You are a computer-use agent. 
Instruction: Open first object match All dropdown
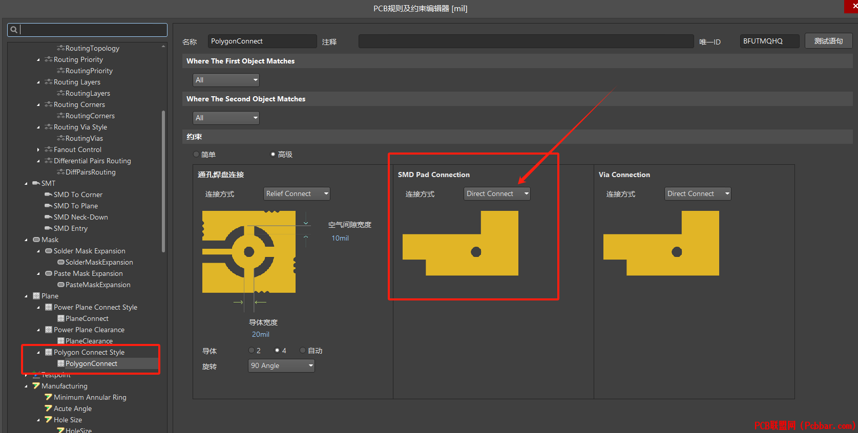(226, 80)
